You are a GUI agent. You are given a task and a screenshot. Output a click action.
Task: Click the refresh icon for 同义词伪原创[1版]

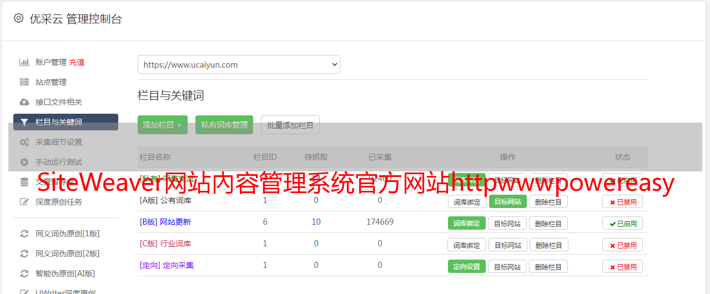(24, 234)
